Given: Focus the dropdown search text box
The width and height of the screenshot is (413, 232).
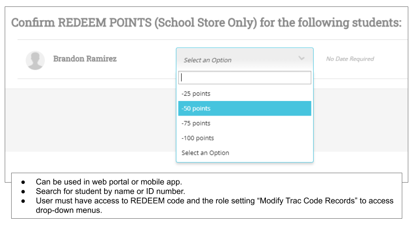Looking at the screenshot, I should 245,78.
